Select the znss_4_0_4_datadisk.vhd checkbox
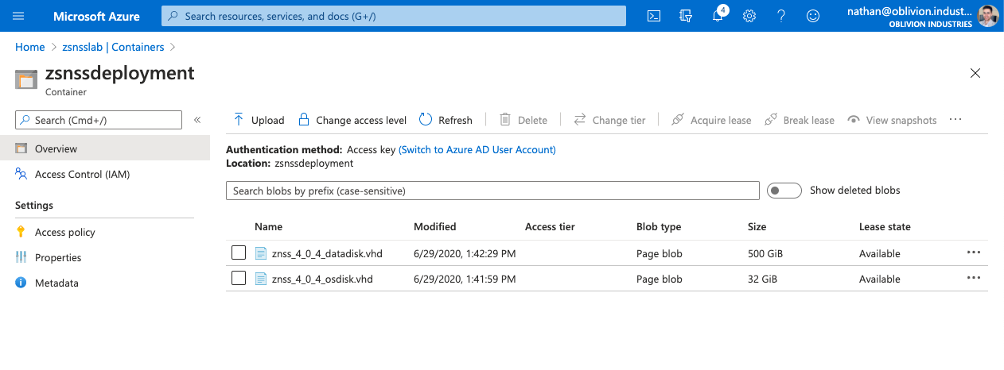The width and height of the screenshot is (1004, 370). click(239, 253)
